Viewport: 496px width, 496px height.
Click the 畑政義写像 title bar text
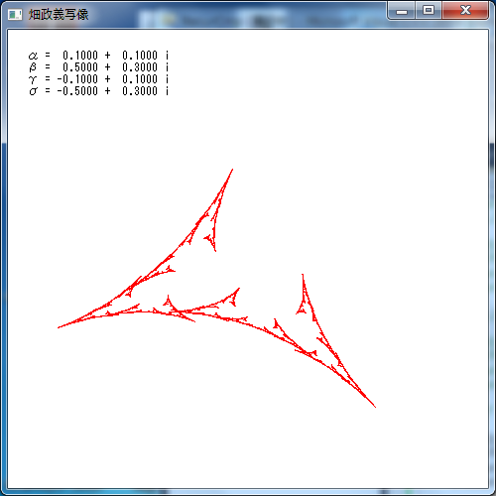[59, 14]
